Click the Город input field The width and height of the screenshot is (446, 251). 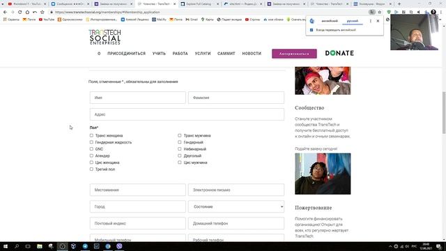(138, 206)
